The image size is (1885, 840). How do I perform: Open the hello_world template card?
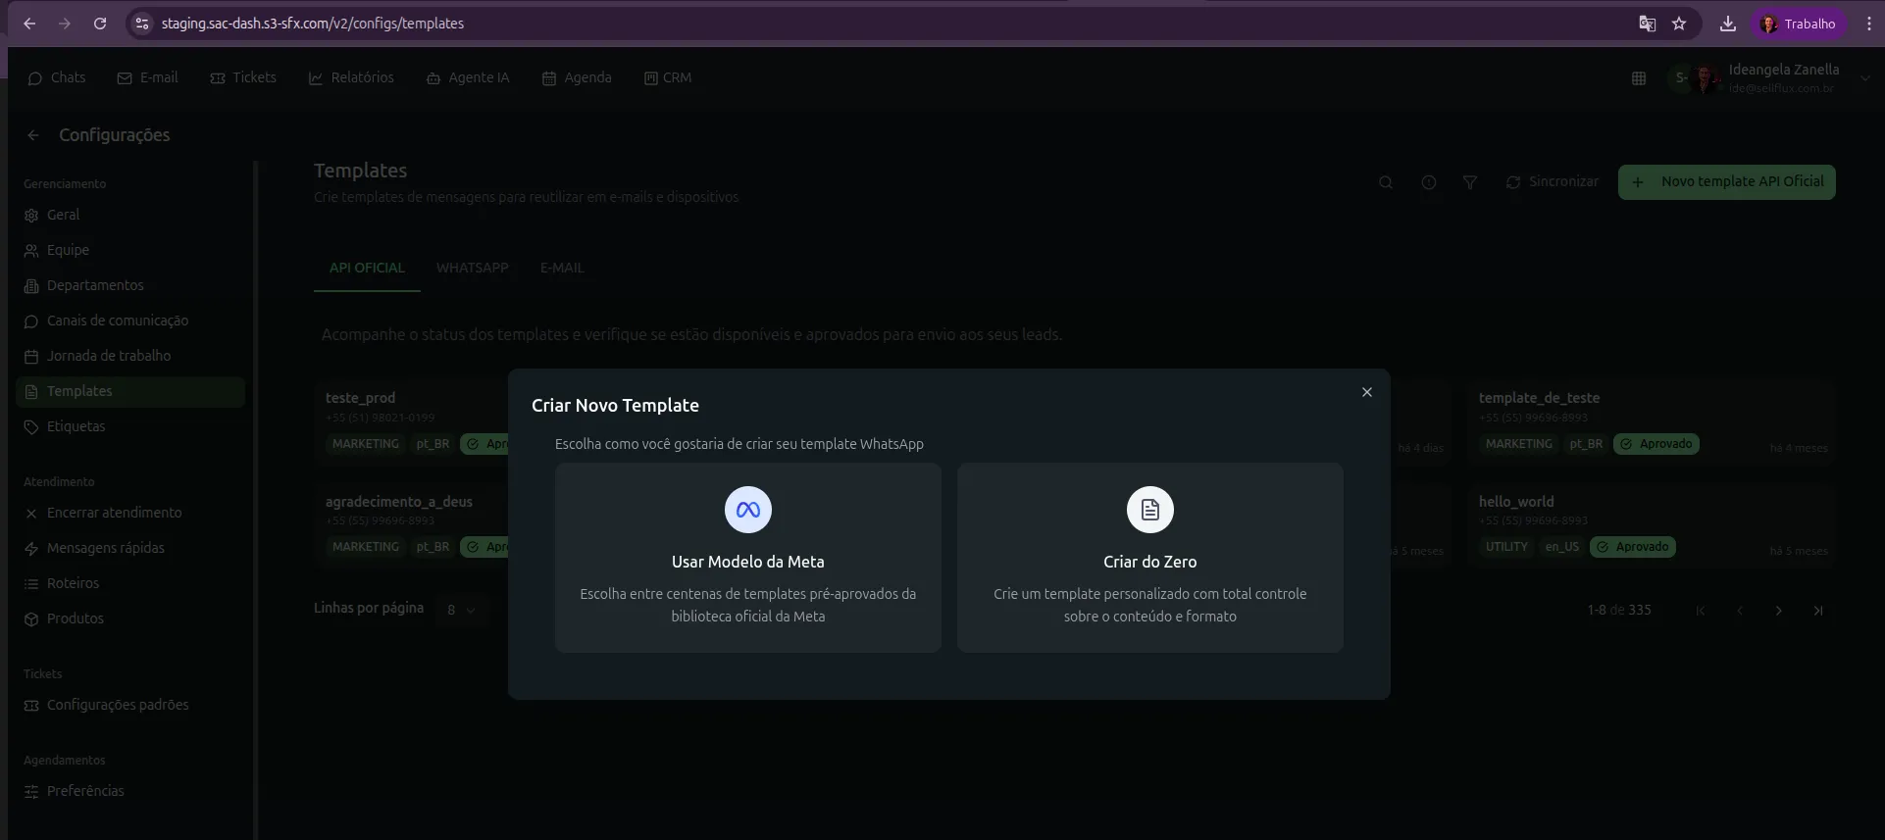[1653, 525]
